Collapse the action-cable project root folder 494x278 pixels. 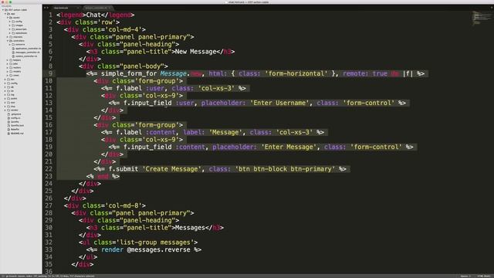(x=3, y=10)
